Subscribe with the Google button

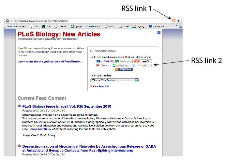[x=142, y=65]
